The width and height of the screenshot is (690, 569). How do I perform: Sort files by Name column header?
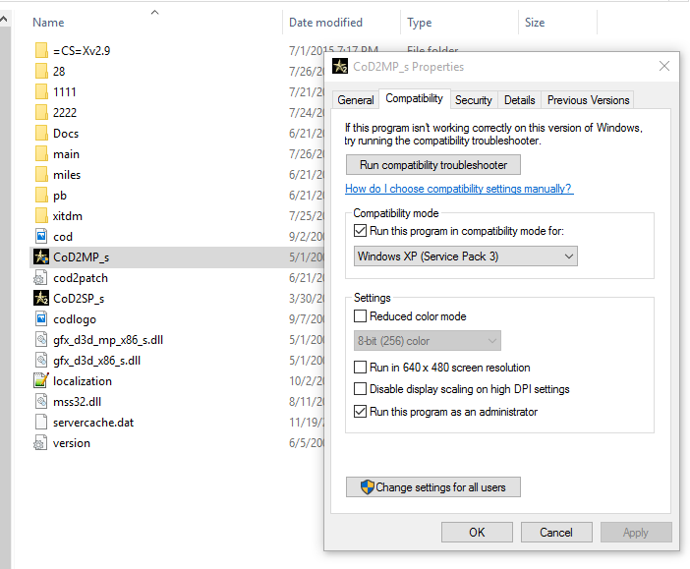click(x=48, y=23)
